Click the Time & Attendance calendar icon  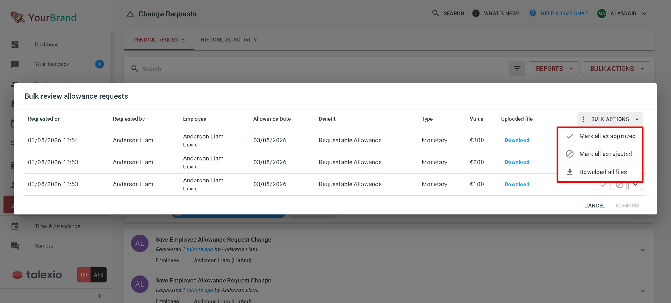pyautogui.click(x=15, y=226)
